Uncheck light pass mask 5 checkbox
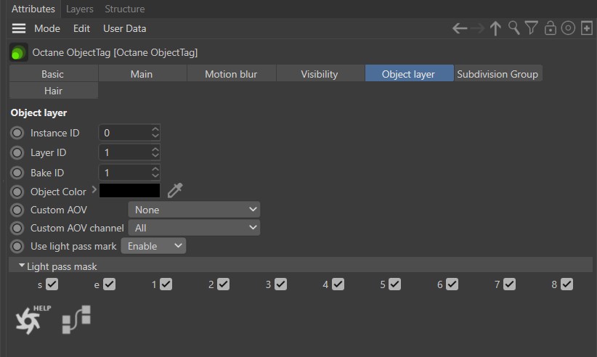This screenshot has width=597, height=357. click(395, 284)
